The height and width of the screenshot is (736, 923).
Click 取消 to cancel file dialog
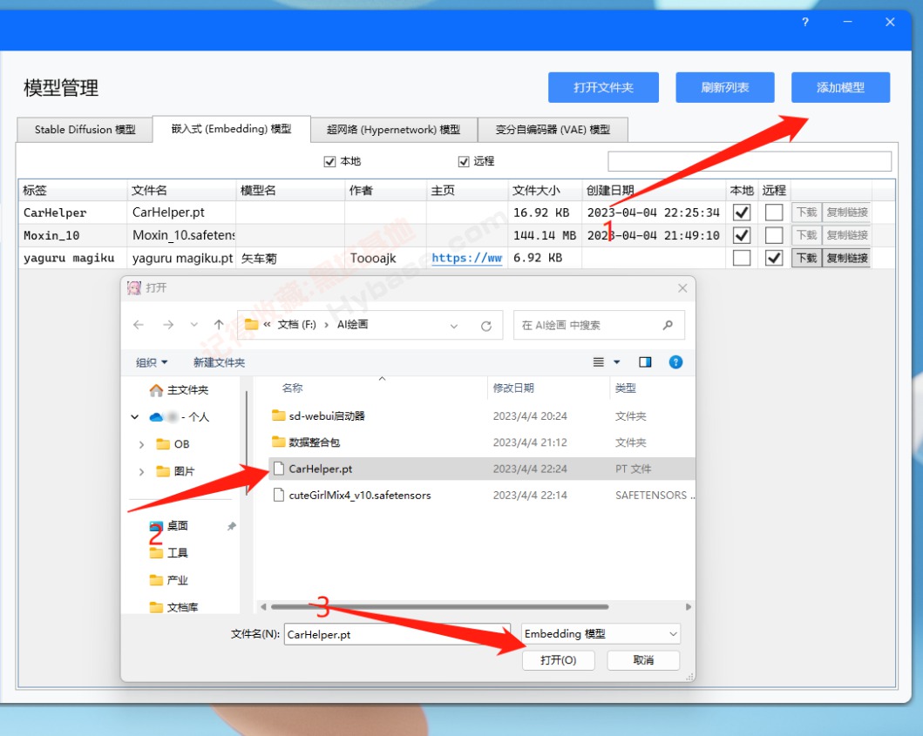tap(643, 660)
